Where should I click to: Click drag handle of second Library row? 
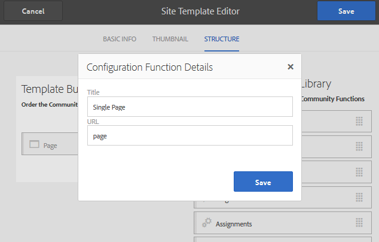pos(359,146)
